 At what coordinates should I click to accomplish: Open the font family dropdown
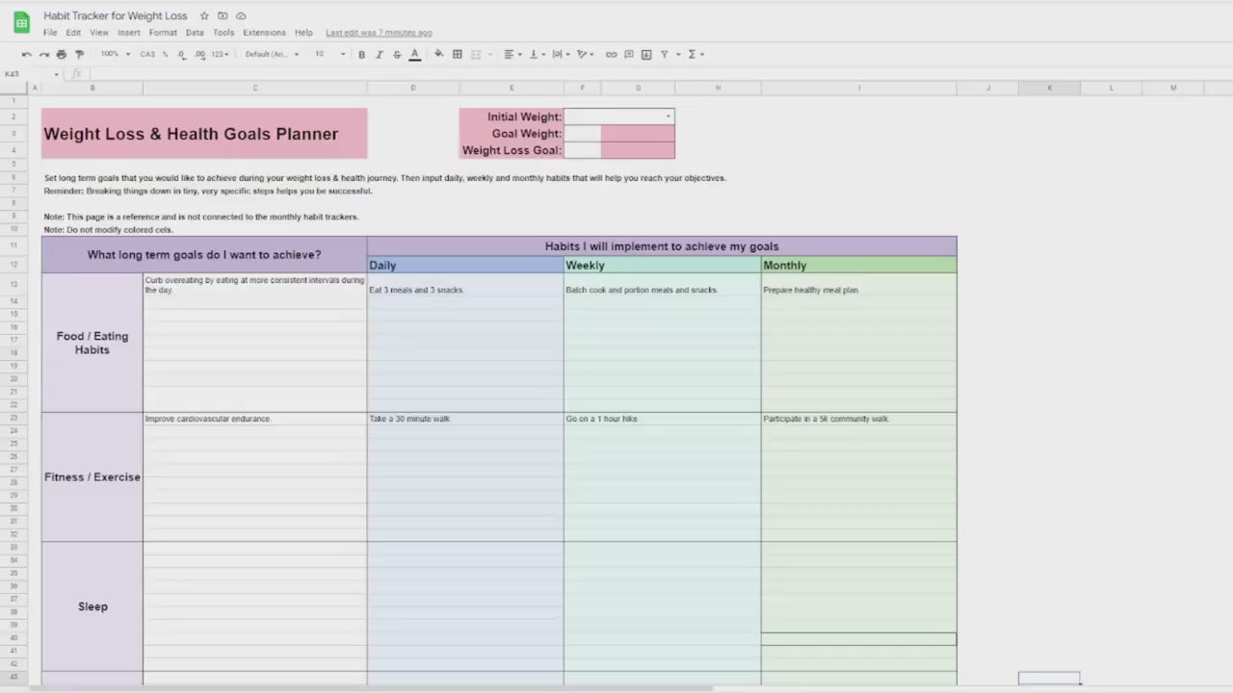[272, 55]
